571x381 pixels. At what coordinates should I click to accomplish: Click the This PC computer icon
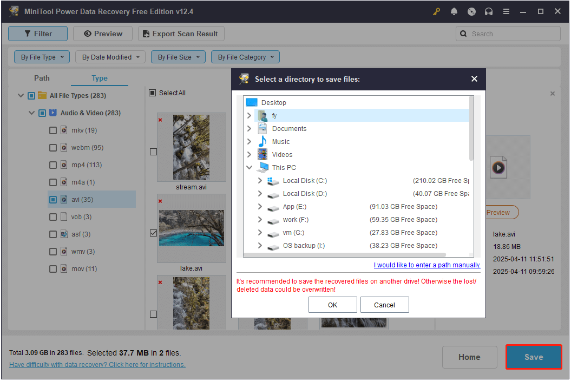tap(262, 167)
